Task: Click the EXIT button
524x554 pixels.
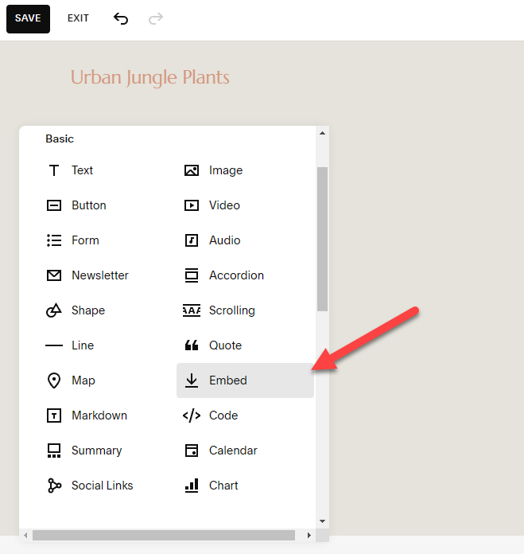Action: [78, 18]
